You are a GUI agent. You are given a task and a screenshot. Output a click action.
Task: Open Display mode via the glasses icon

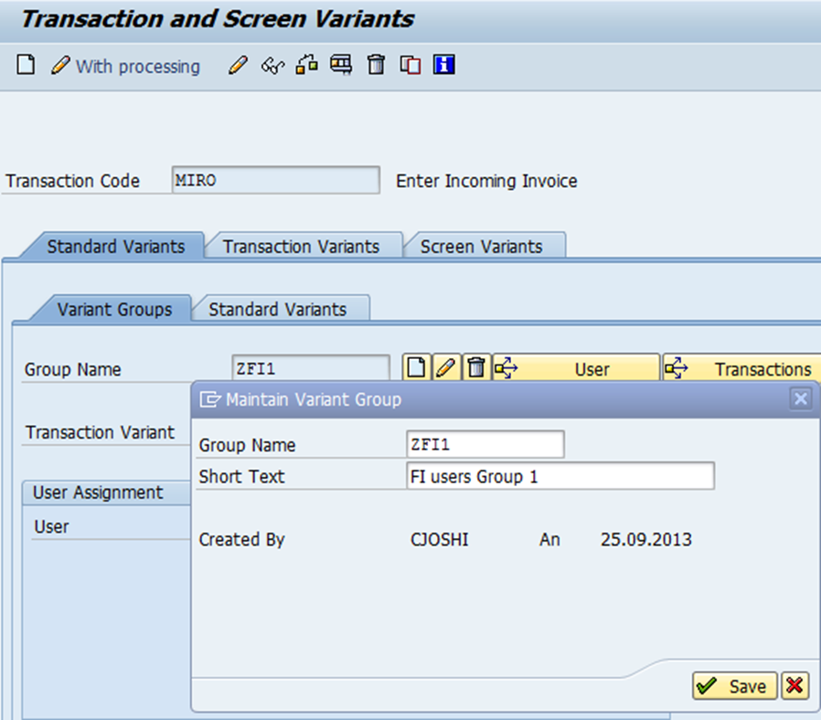[x=272, y=65]
